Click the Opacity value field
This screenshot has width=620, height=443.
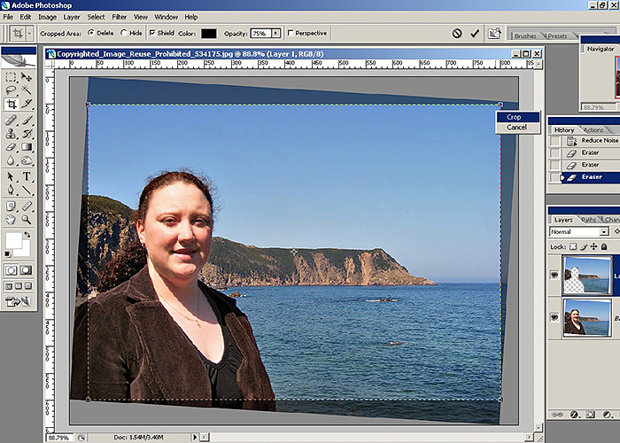coord(260,34)
